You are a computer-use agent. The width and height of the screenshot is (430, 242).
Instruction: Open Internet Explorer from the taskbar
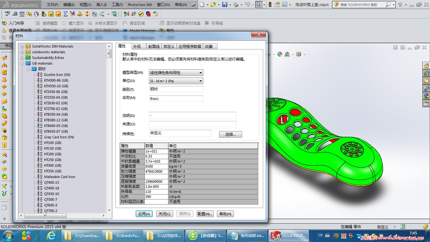[51, 235]
